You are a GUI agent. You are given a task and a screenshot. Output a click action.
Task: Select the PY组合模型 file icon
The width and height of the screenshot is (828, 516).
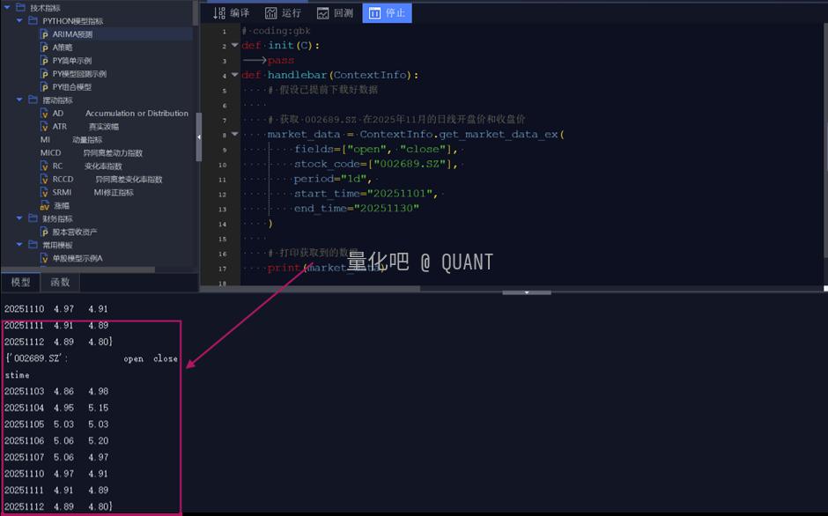(x=44, y=87)
